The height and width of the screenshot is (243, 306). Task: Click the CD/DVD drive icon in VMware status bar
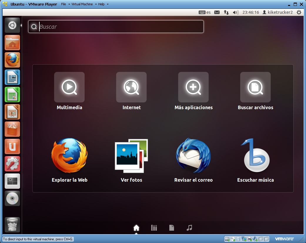(233, 239)
